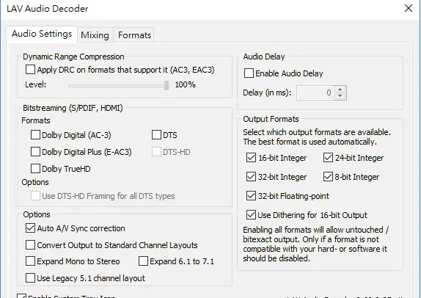Image resolution: width=421 pixels, height=298 pixels.
Task: Turn off Dithering for 16-bit Output
Action: [x=251, y=215]
